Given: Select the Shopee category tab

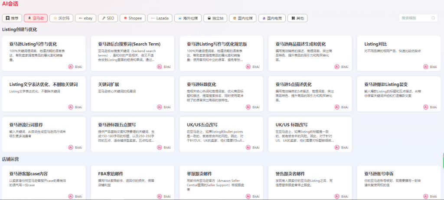Looking at the screenshot, I should [x=132, y=18].
